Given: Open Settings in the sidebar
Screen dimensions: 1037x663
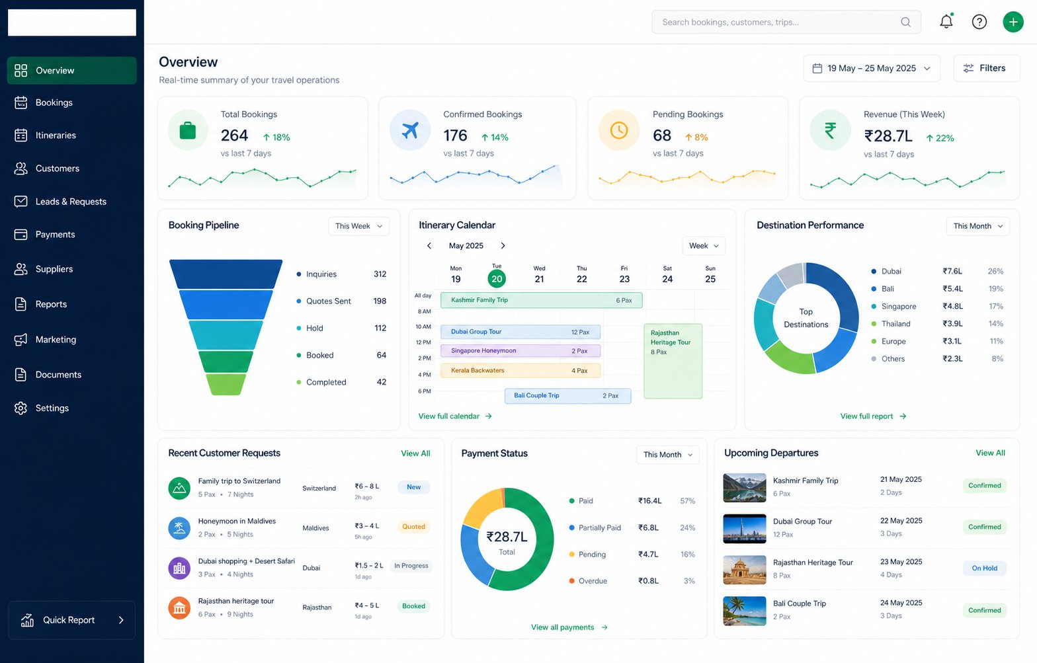Looking at the screenshot, I should pyautogui.click(x=71, y=408).
